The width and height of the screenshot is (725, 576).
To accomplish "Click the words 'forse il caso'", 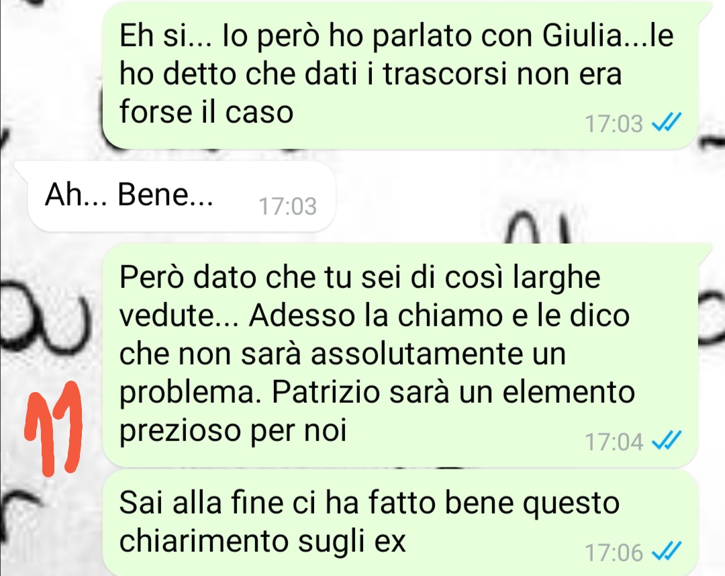I will (x=206, y=111).
